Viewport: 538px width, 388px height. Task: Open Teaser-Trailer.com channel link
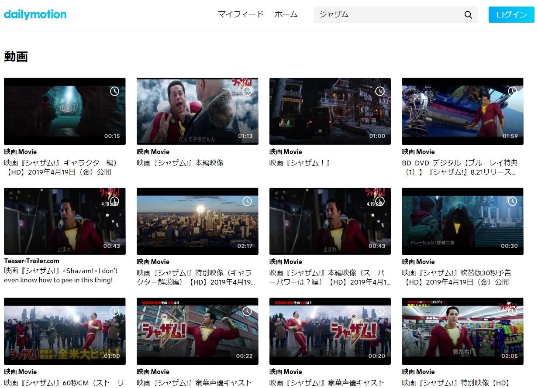click(31, 261)
